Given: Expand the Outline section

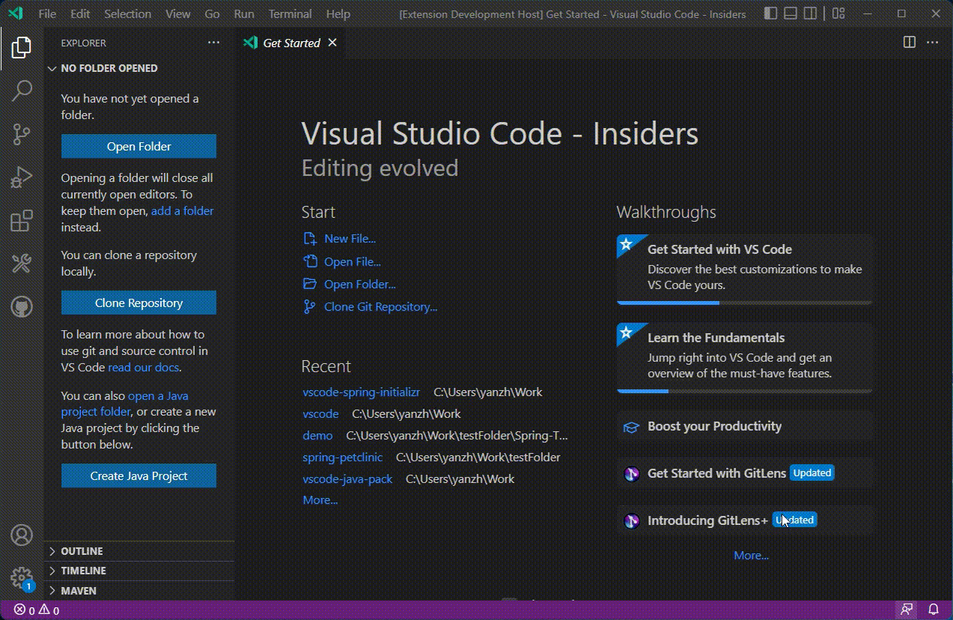Looking at the screenshot, I should tap(139, 551).
